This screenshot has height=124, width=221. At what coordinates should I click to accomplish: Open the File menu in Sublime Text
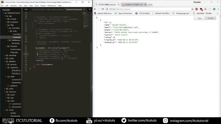[2, 6]
